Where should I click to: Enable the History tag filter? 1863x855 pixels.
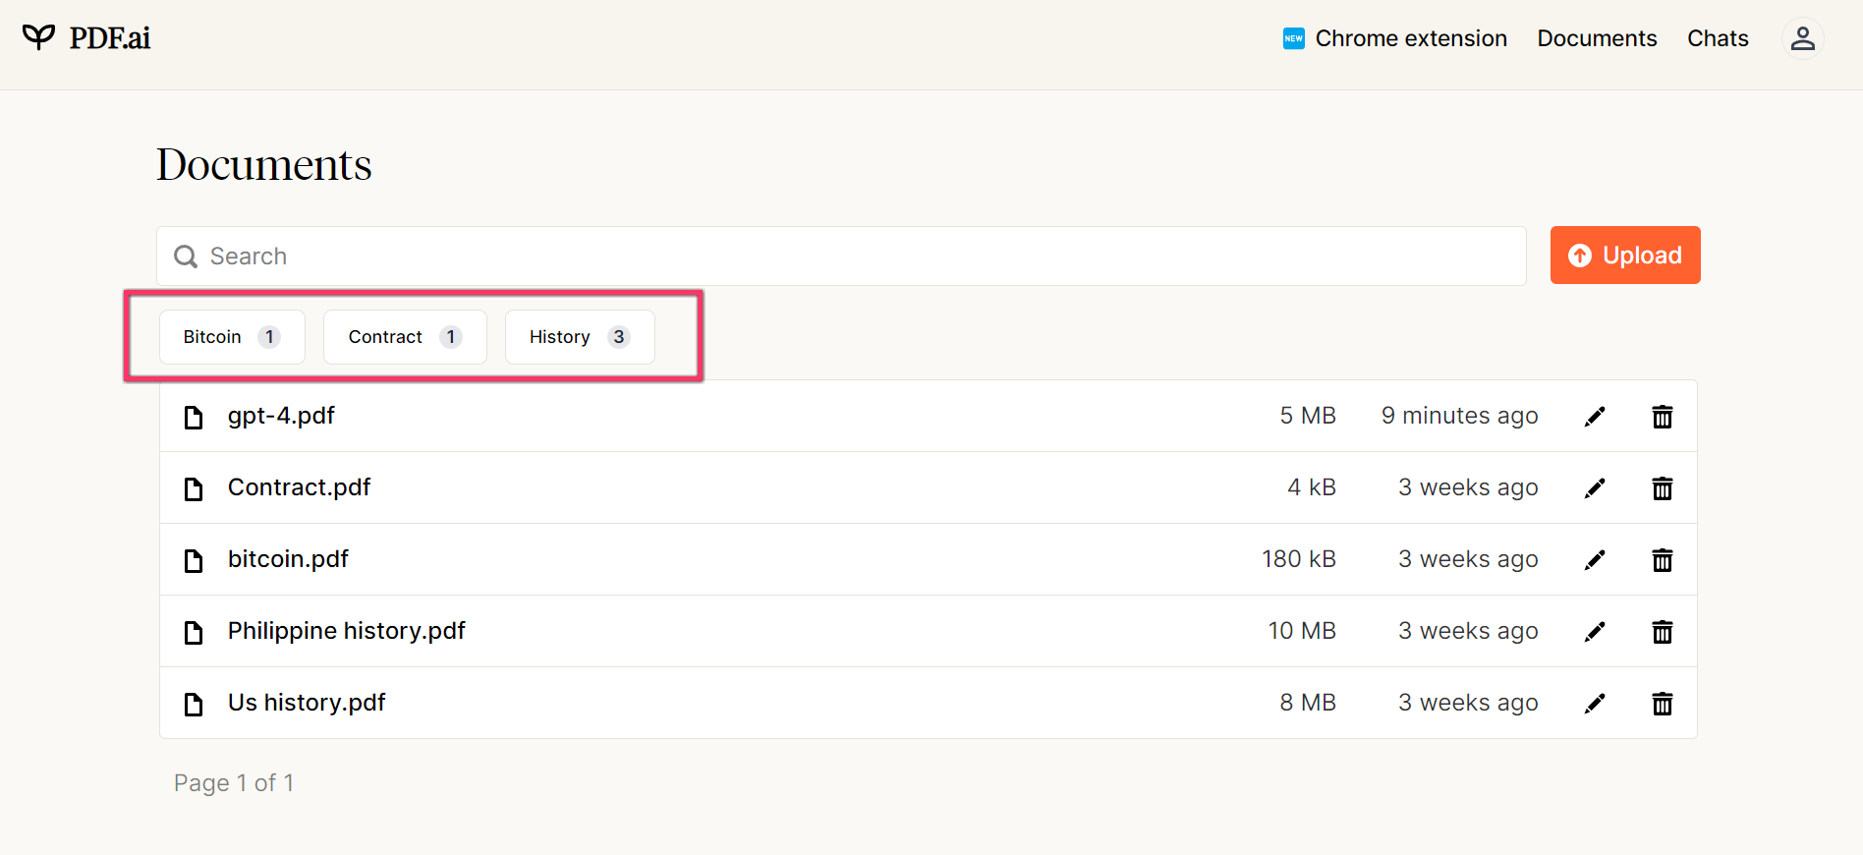(x=579, y=337)
